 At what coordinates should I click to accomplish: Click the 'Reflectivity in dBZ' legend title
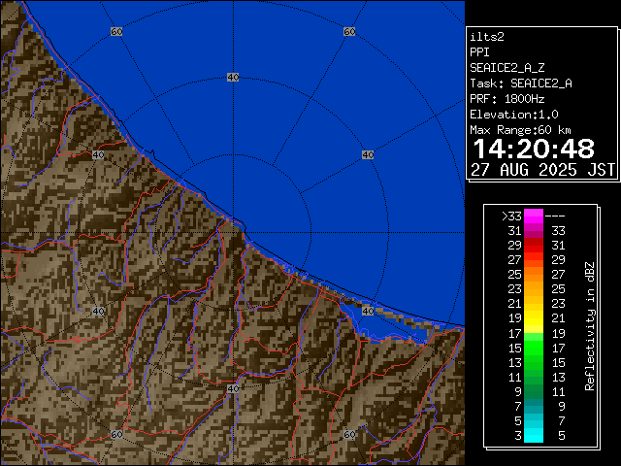pos(589,325)
